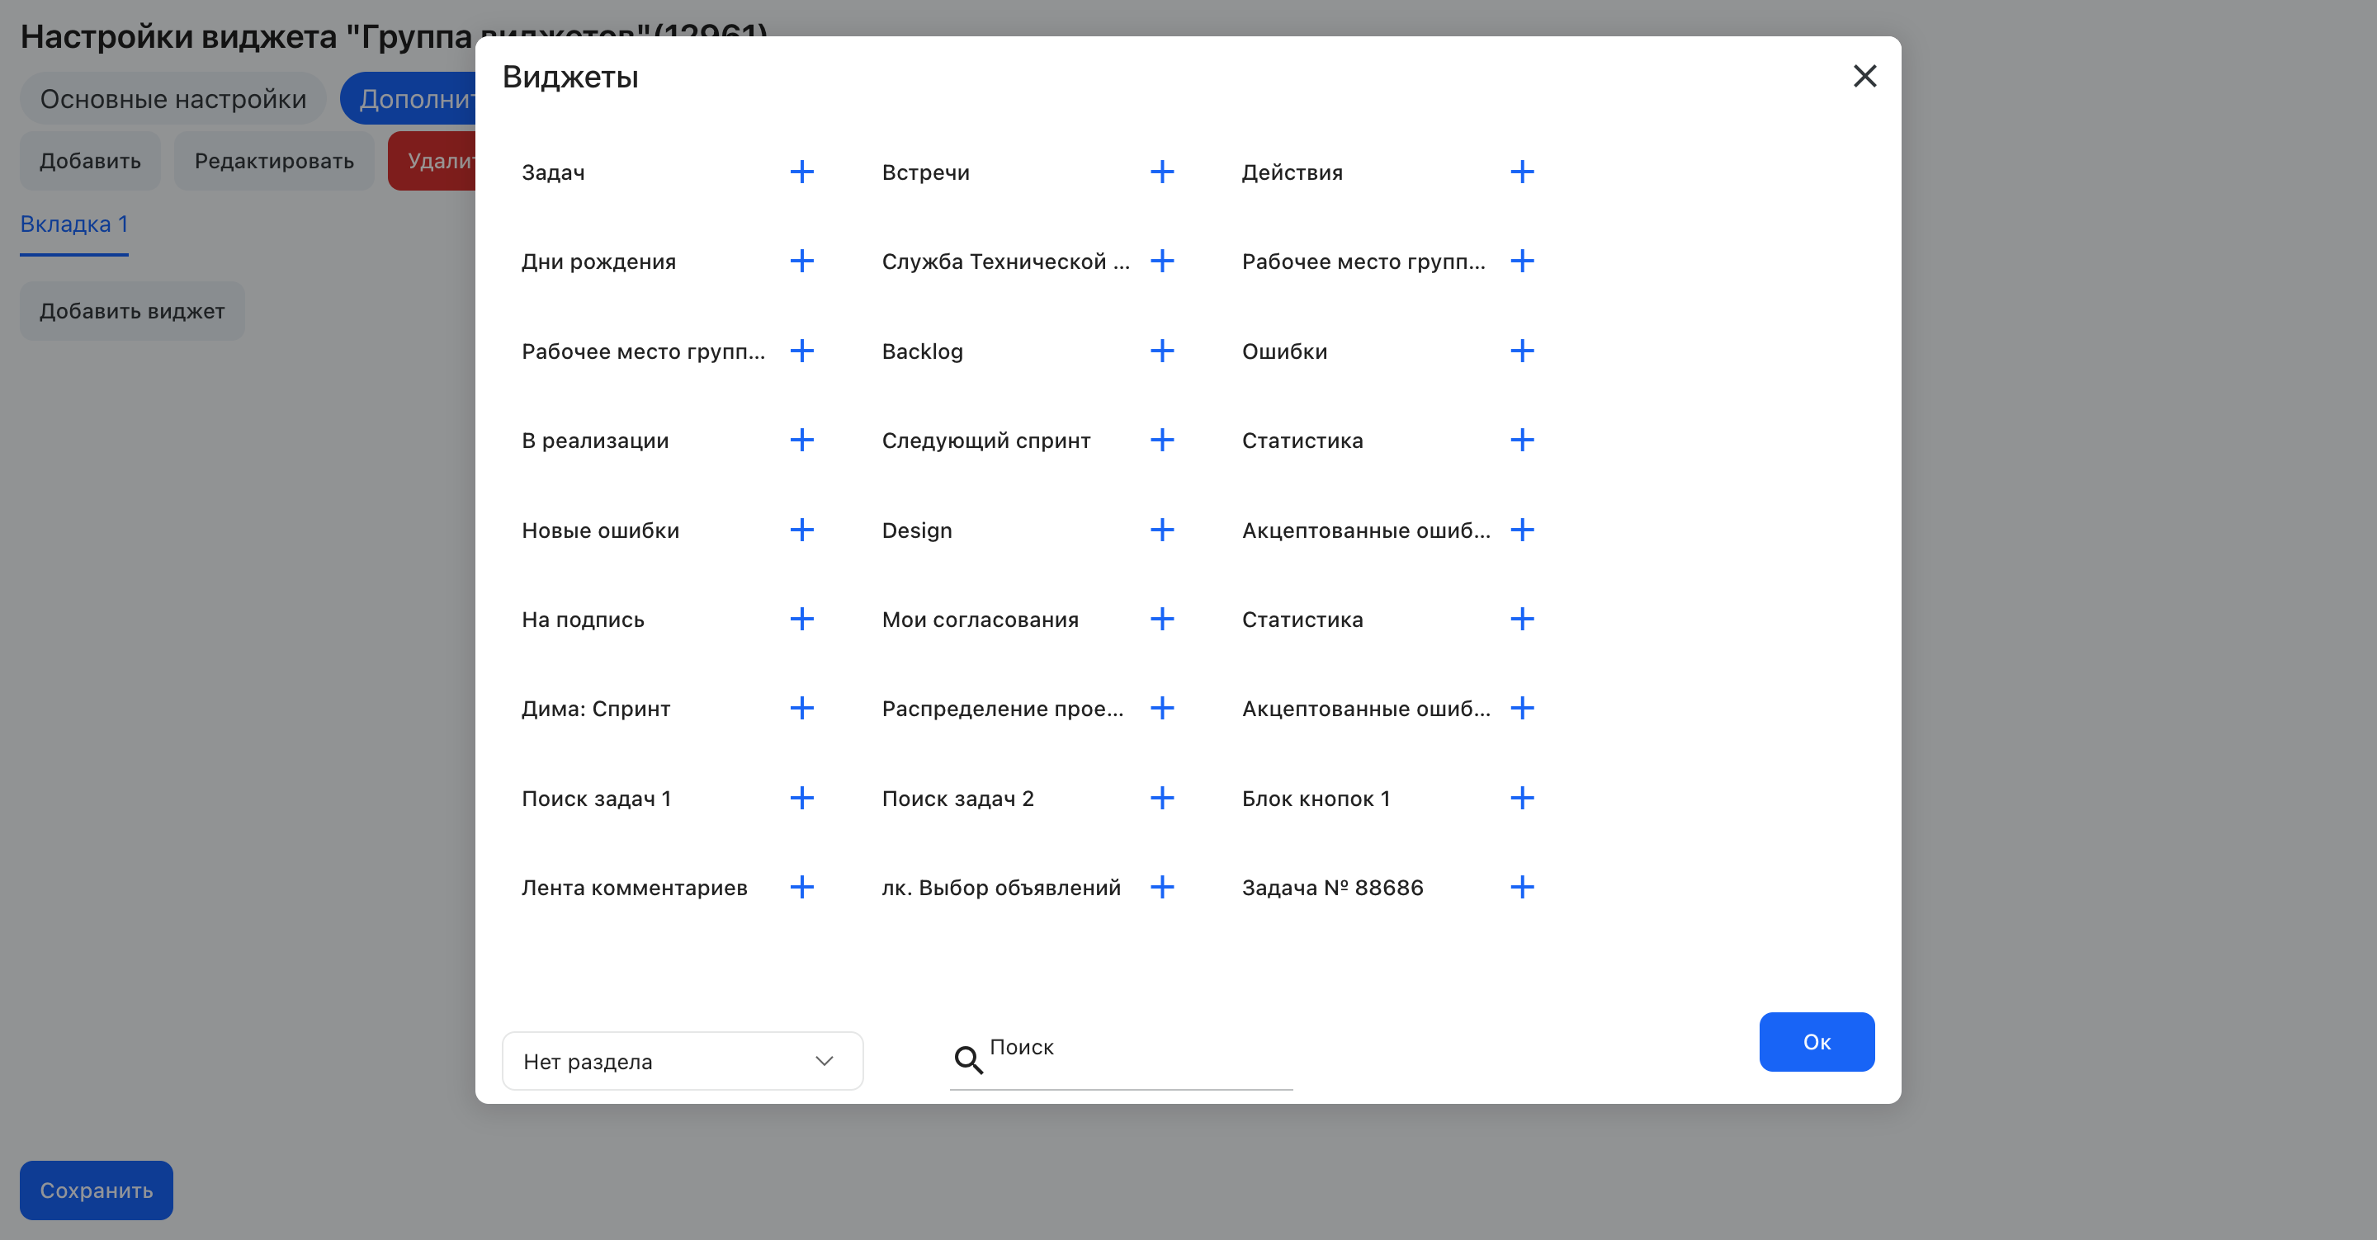Save settings with Сохранить button
Image resolution: width=2377 pixels, height=1240 pixels.
96,1190
